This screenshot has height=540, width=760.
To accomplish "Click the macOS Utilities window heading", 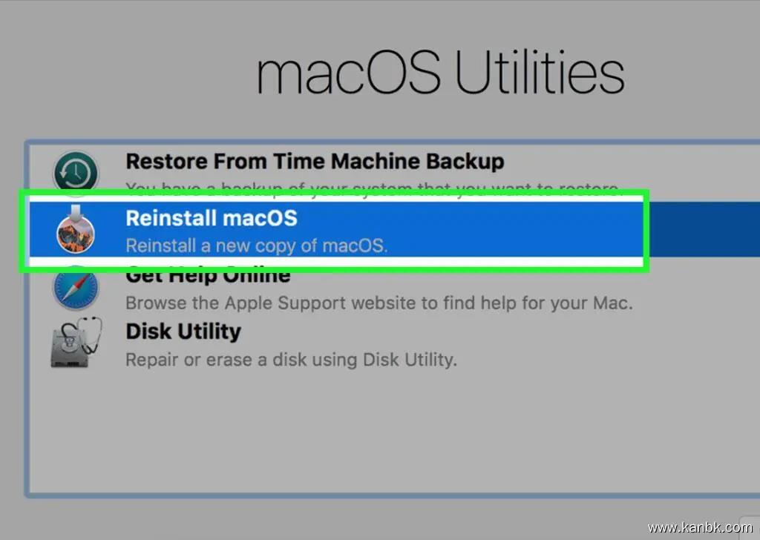I will (x=440, y=74).
